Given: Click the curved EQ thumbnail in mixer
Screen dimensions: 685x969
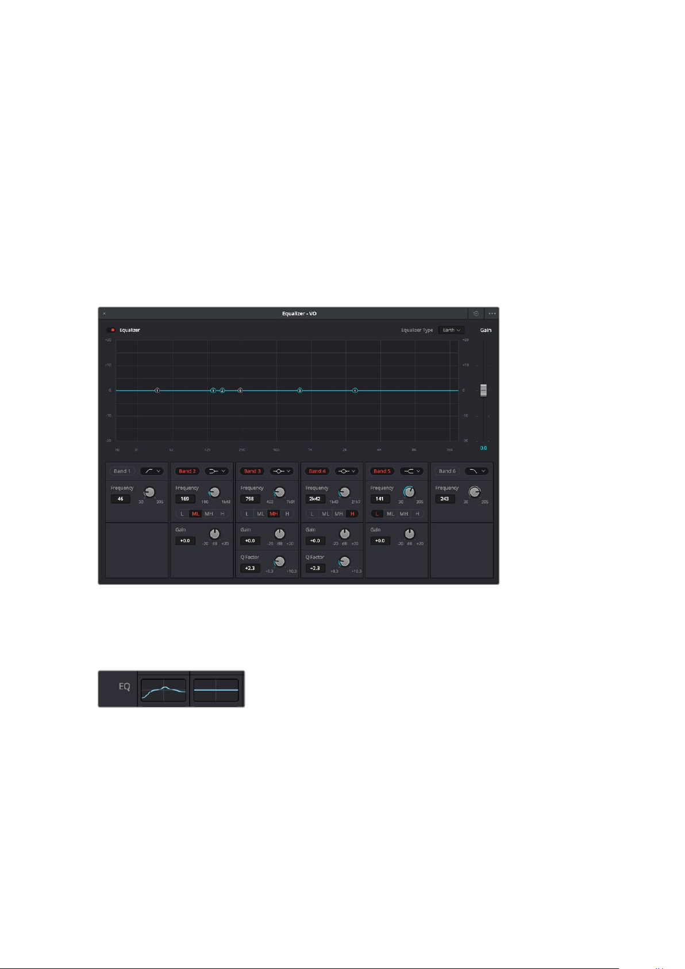Looking at the screenshot, I should point(164,690).
